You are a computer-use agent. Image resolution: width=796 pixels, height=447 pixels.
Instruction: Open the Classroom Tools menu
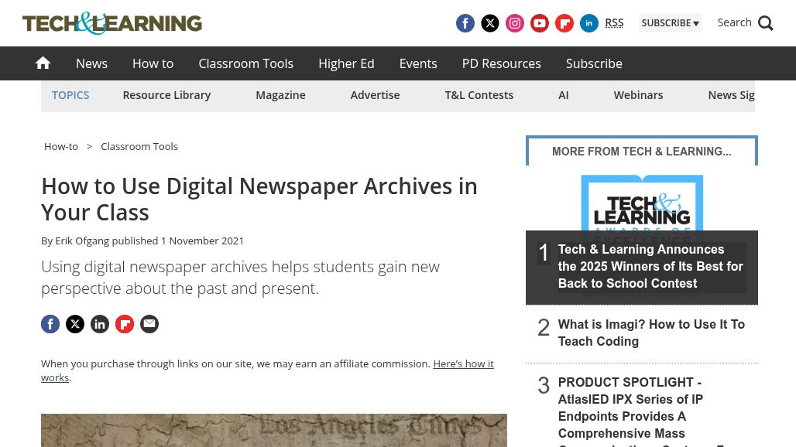[x=245, y=63]
